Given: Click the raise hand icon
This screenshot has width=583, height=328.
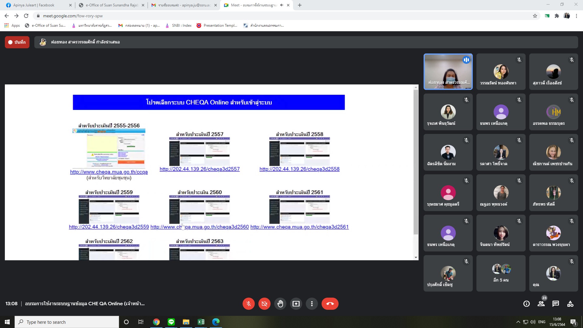Looking at the screenshot, I should point(280,304).
